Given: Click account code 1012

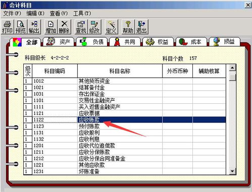Looking at the screenshot, I should [x=39, y=81].
